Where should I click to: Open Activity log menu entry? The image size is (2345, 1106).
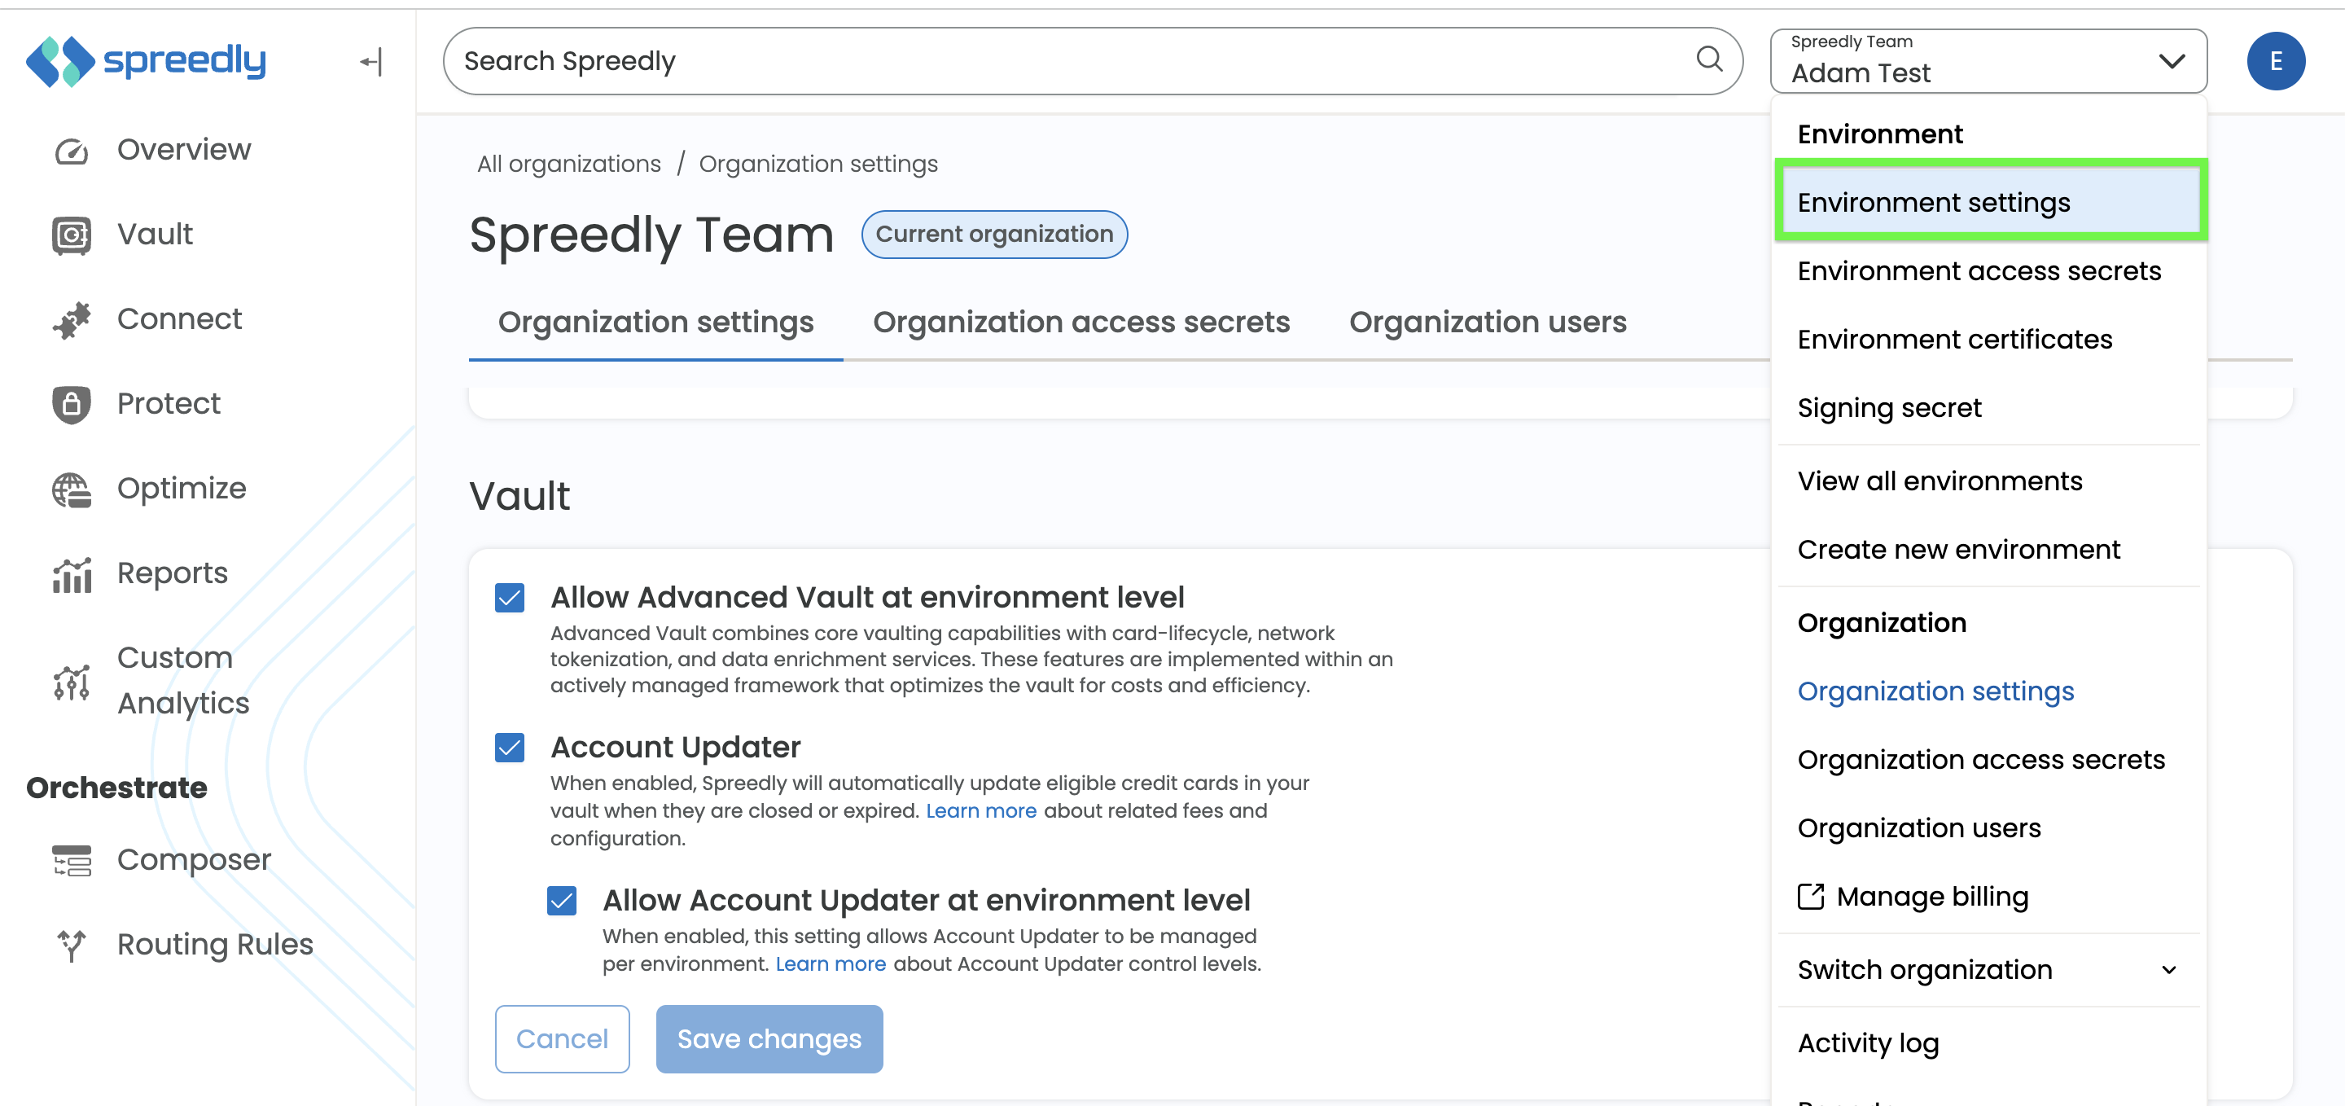[1988, 1042]
